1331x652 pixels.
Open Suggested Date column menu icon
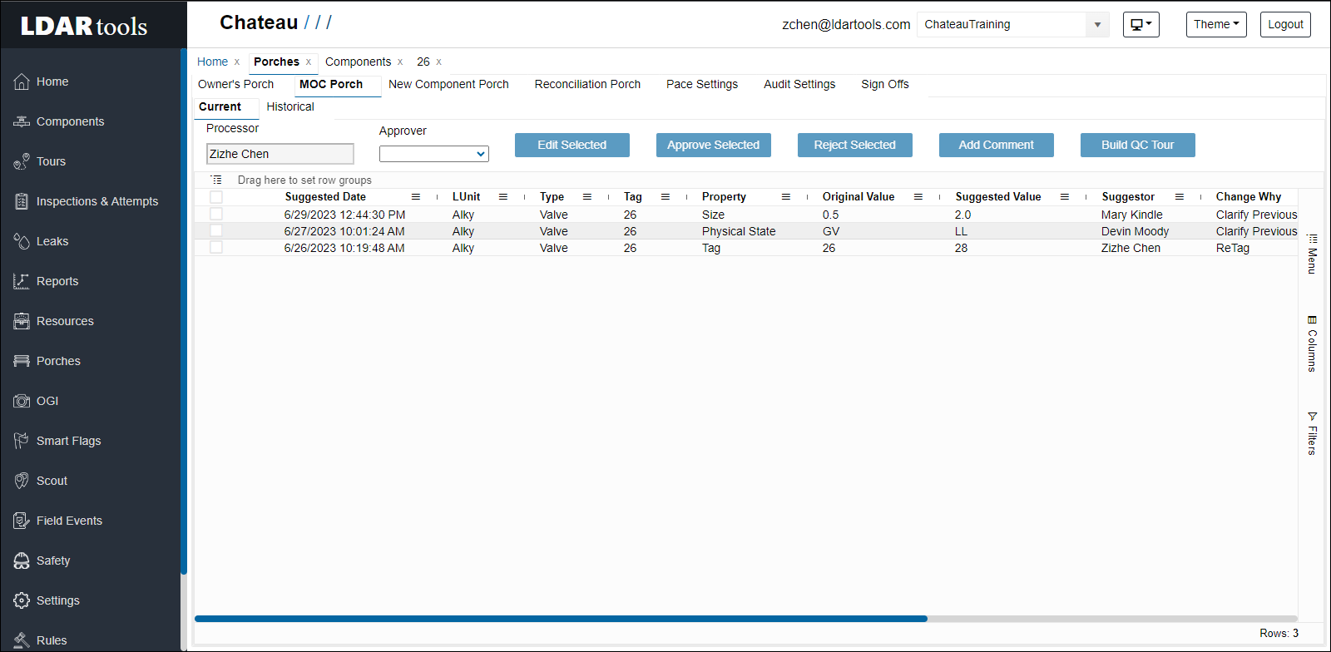[x=416, y=197]
